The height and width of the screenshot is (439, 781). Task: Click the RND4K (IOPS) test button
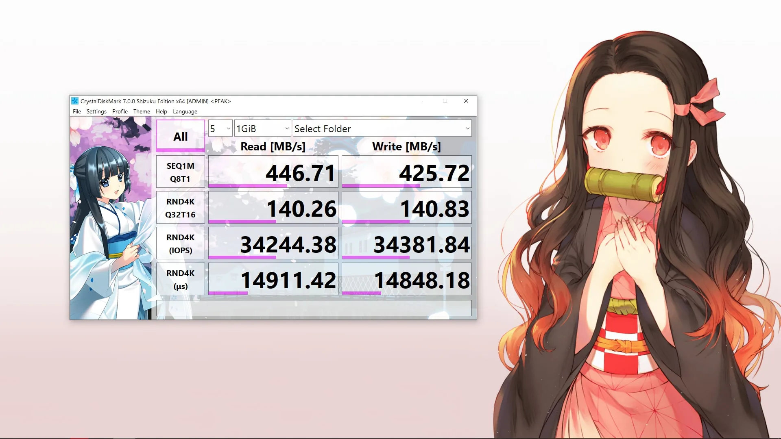point(181,243)
